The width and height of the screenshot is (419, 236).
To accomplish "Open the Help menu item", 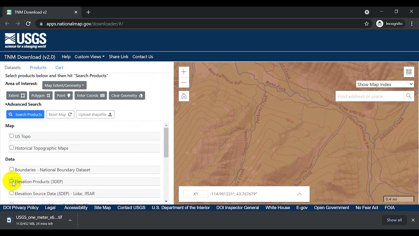I will coord(66,57).
